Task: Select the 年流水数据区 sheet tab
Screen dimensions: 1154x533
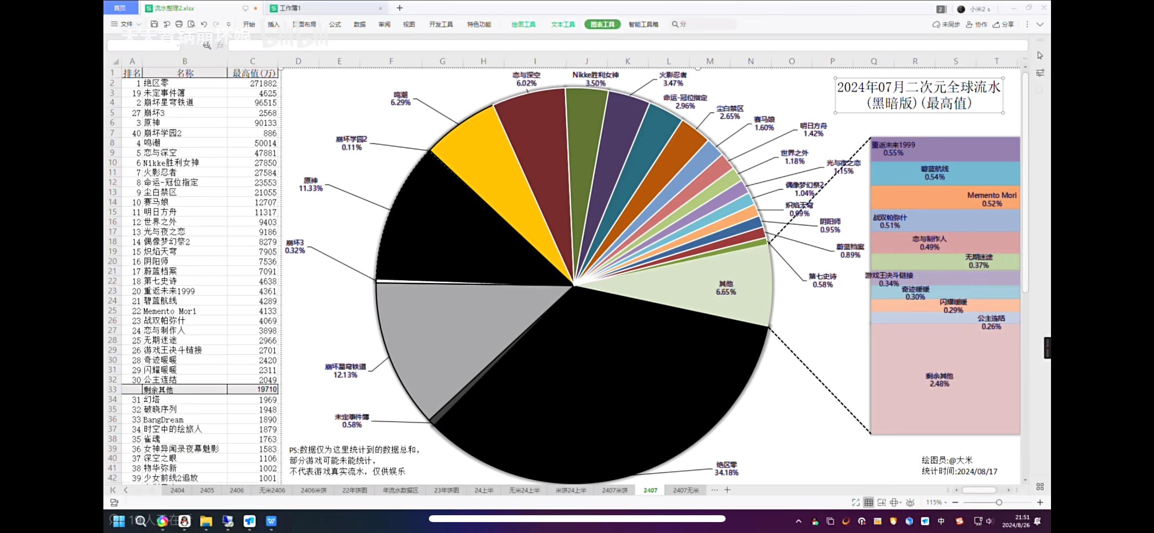Action: (400, 490)
